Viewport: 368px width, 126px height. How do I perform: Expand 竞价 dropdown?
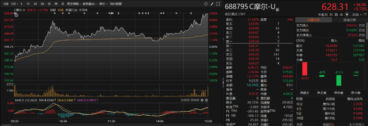(103, 4)
